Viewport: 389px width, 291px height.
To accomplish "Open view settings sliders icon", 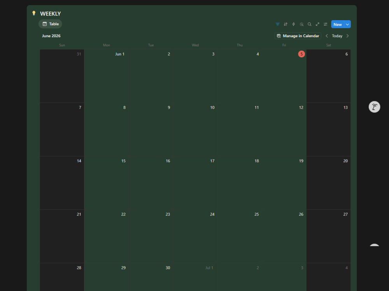I will point(325,24).
